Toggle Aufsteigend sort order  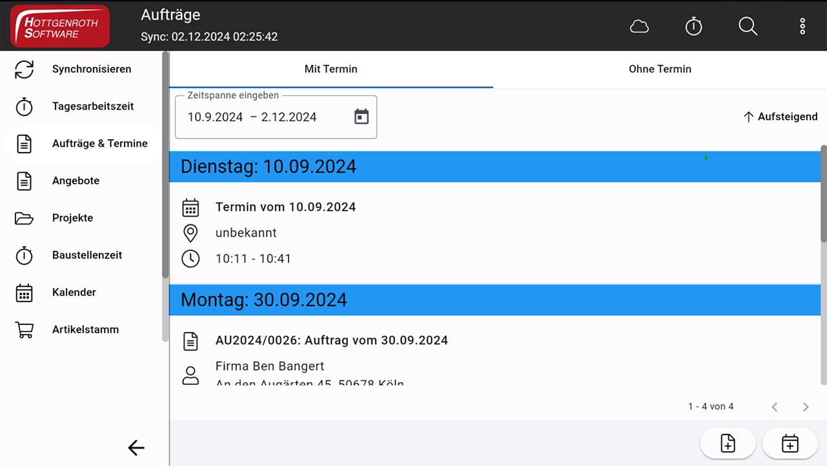[x=780, y=117]
